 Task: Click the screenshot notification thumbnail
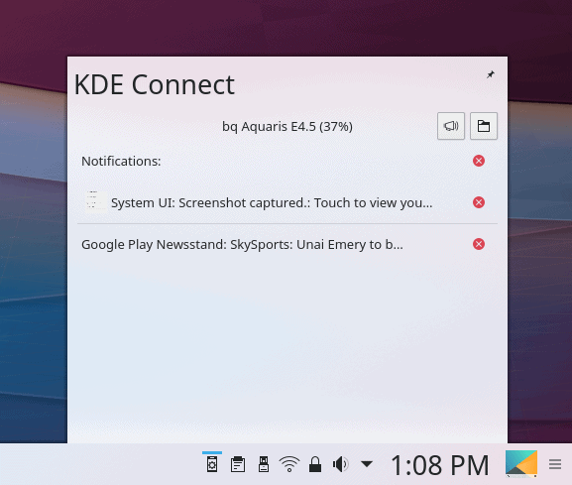pyautogui.click(x=96, y=201)
